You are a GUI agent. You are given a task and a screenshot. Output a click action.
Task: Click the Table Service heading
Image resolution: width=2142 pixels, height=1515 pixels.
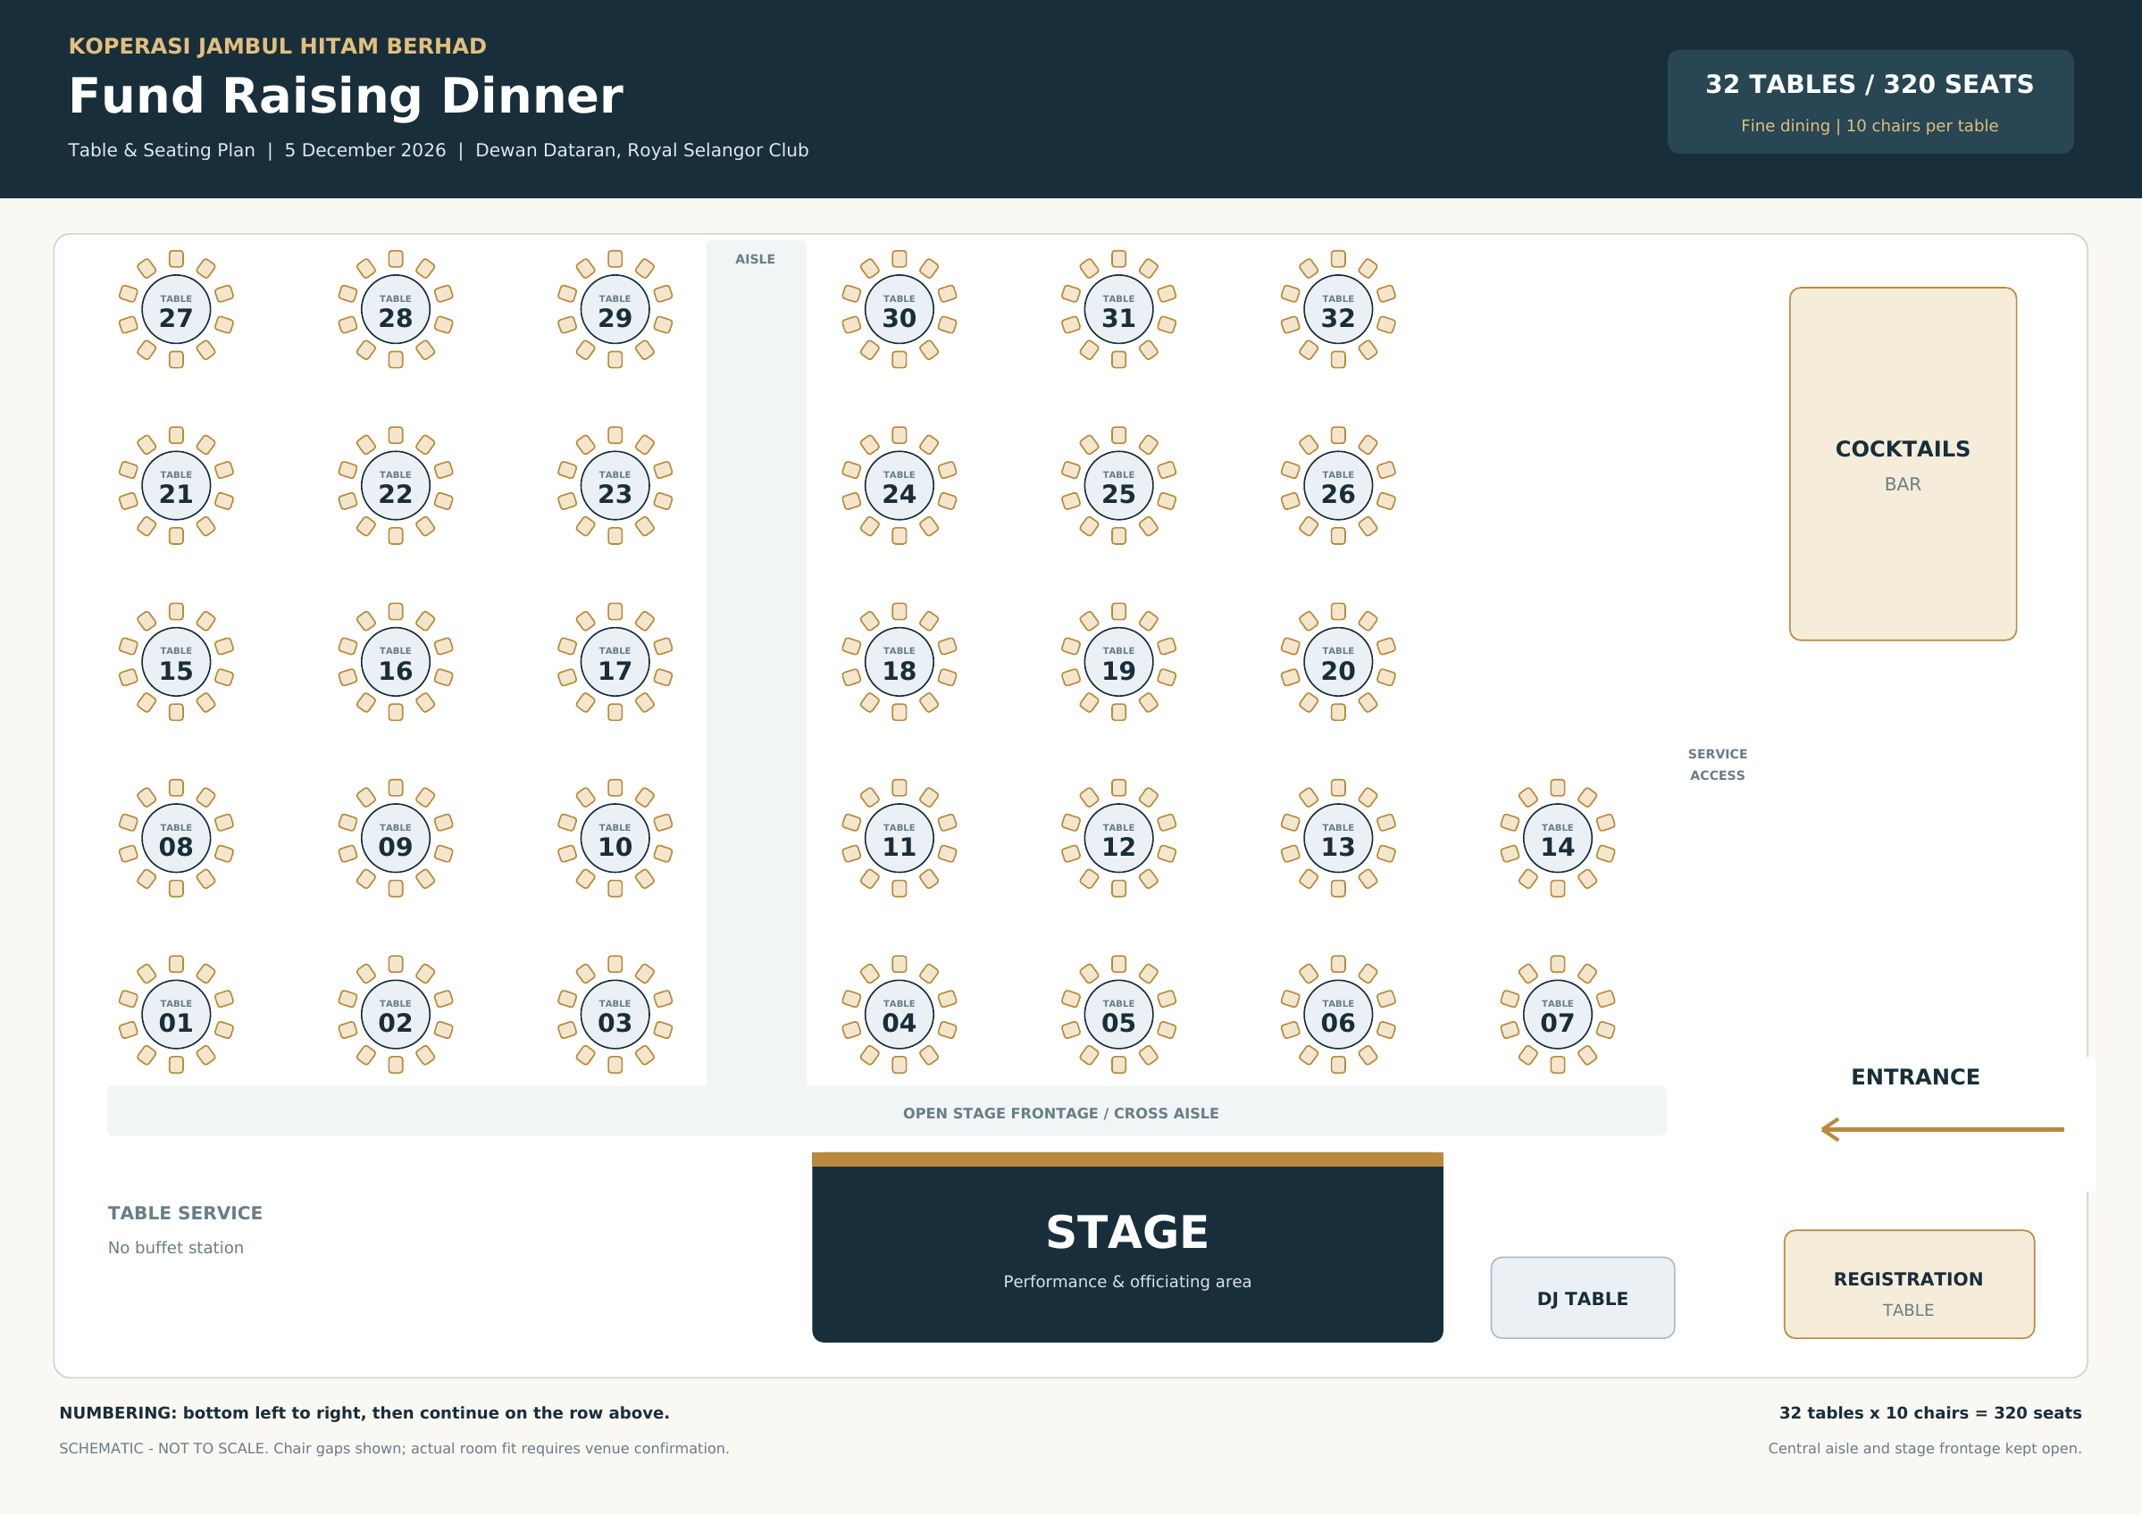185,1213
